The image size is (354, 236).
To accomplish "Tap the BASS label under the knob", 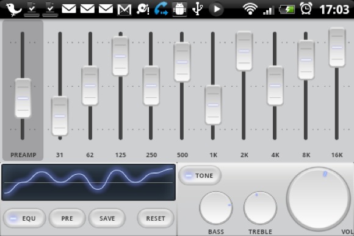I will (x=216, y=232).
